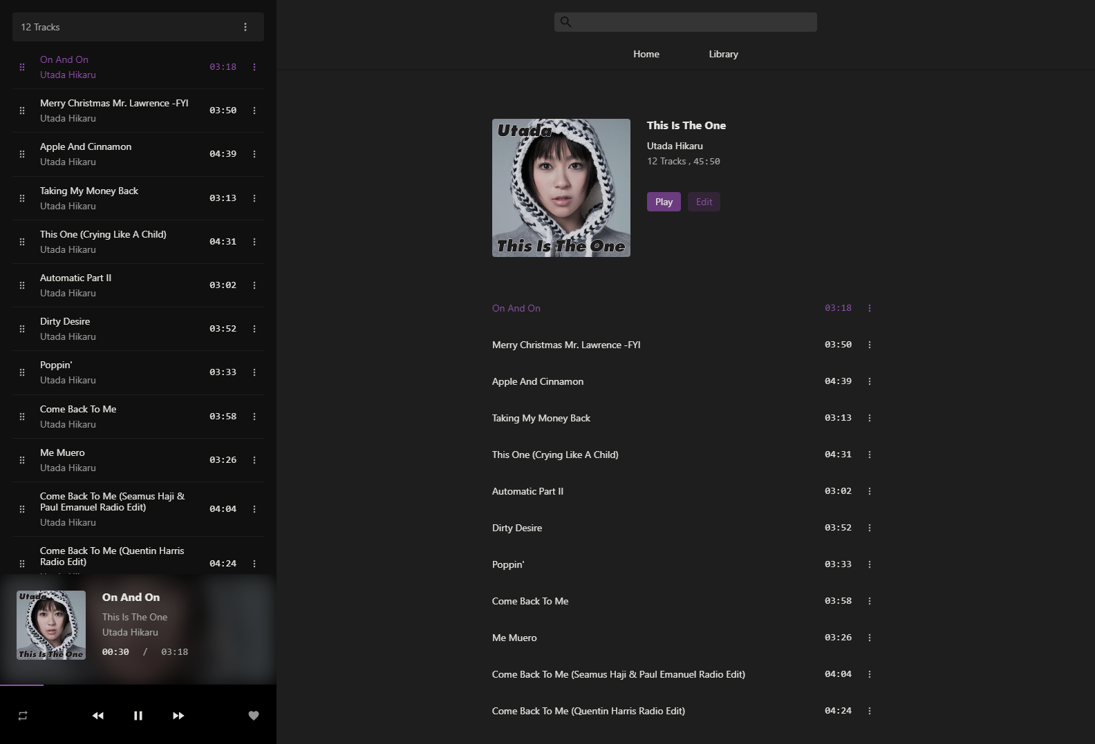Open Utada Hikaru artist link on album page
Screen dimensions: 1095x744
tap(675, 146)
